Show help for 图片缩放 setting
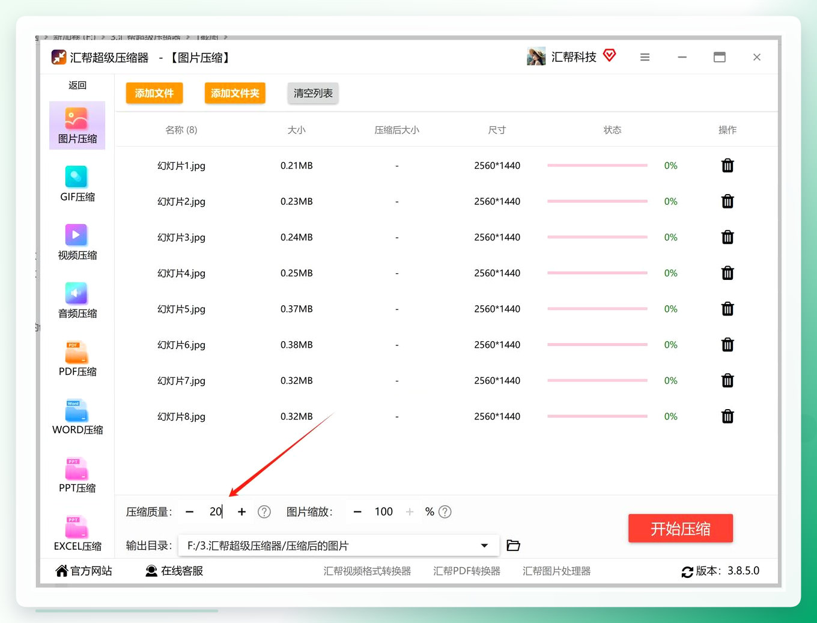 coord(445,512)
